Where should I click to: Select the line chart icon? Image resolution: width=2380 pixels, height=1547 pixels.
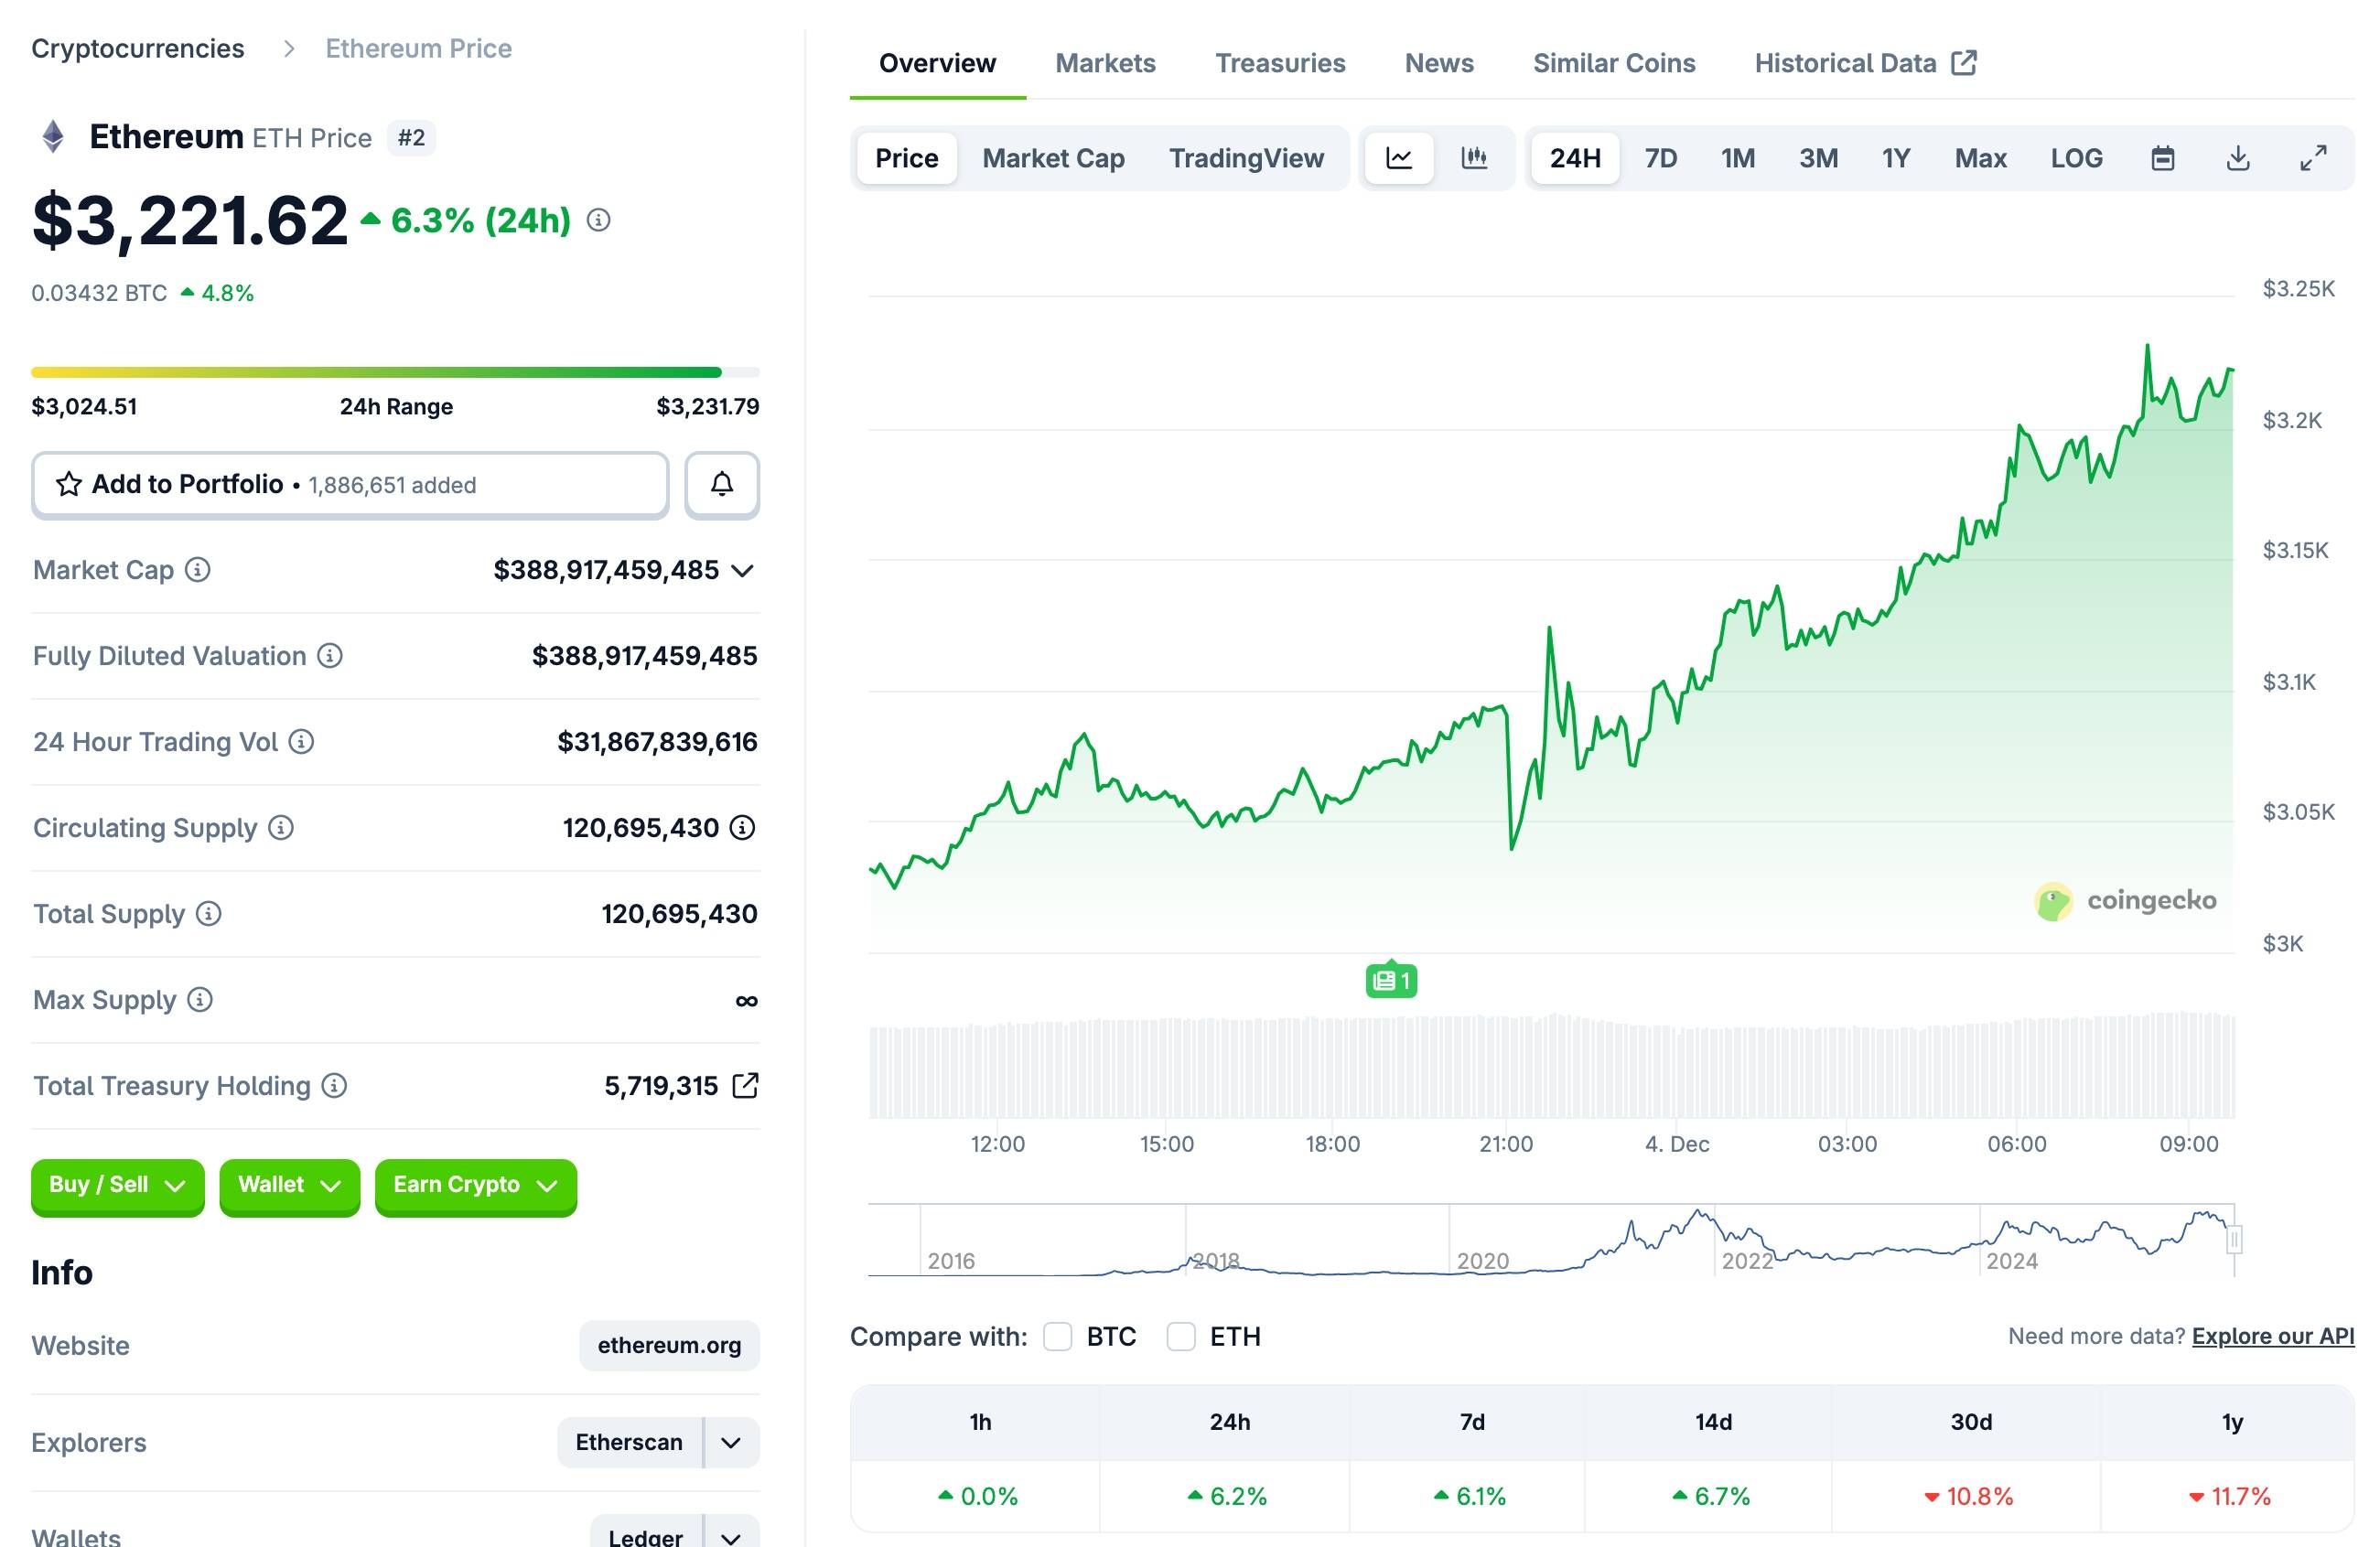click(1399, 158)
